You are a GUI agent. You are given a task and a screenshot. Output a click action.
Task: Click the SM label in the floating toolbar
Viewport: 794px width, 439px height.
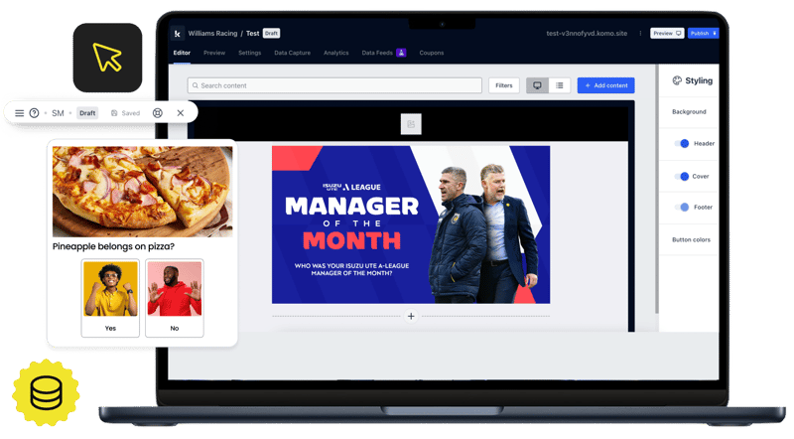tap(58, 113)
